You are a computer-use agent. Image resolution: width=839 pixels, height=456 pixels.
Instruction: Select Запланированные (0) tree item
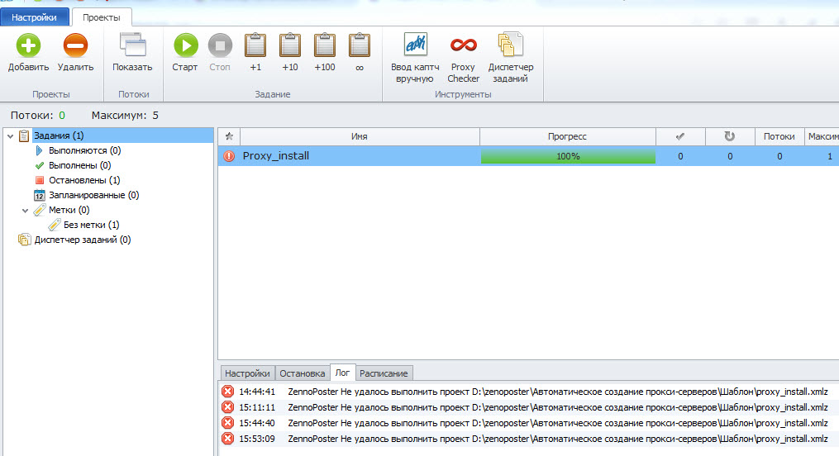pos(93,195)
